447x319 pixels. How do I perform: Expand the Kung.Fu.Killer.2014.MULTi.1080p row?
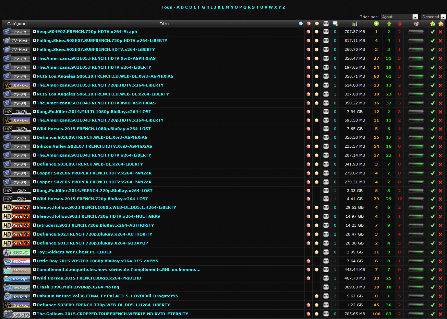[x=34, y=112]
